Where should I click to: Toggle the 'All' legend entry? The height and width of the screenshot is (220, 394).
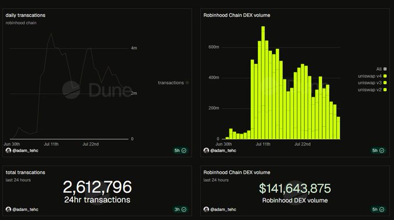tap(381, 69)
